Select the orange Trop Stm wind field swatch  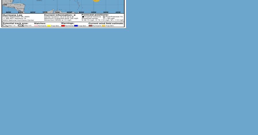pos(103,26)
